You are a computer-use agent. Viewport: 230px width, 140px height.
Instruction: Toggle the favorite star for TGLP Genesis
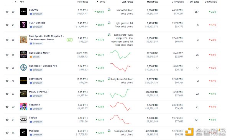7,25
